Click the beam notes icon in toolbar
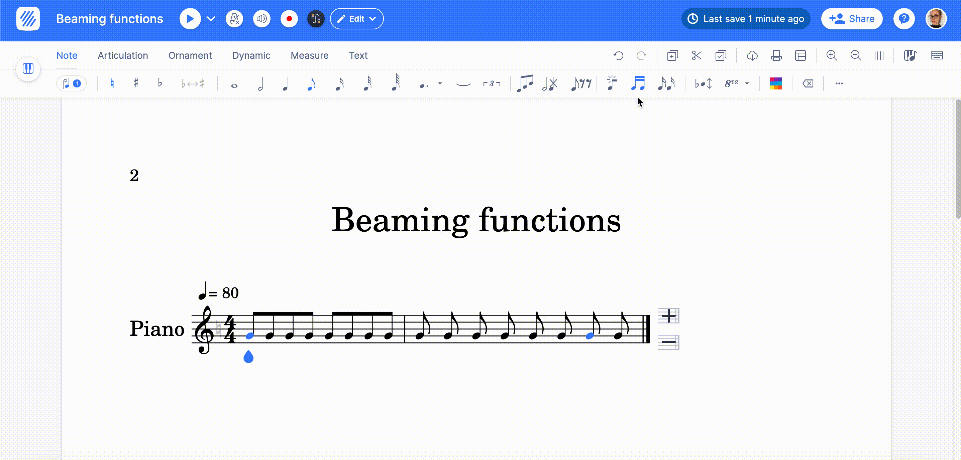961x460 pixels. [638, 83]
